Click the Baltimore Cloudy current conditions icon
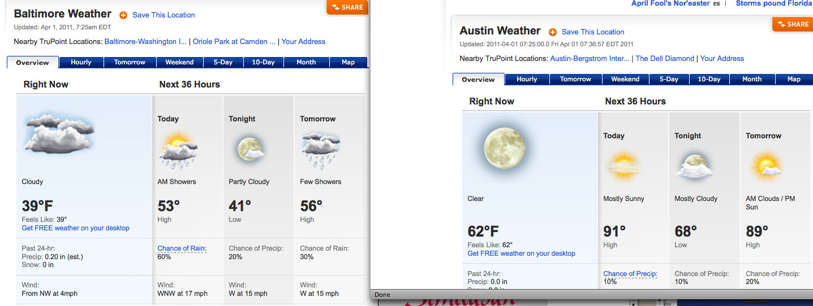This screenshot has height=306, width=813. 59,134
